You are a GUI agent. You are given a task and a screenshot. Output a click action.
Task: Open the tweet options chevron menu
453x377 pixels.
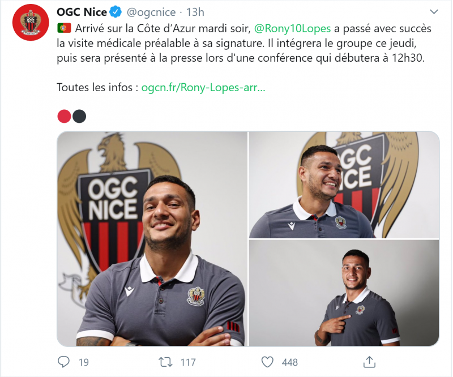click(434, 11)
